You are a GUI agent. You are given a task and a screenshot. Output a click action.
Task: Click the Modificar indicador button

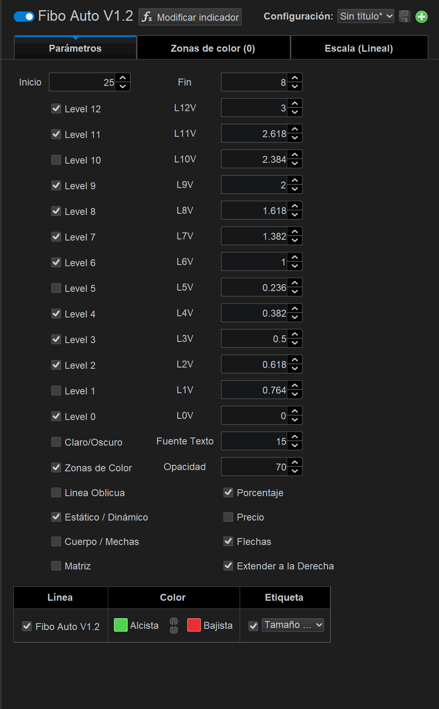[190, 17]
